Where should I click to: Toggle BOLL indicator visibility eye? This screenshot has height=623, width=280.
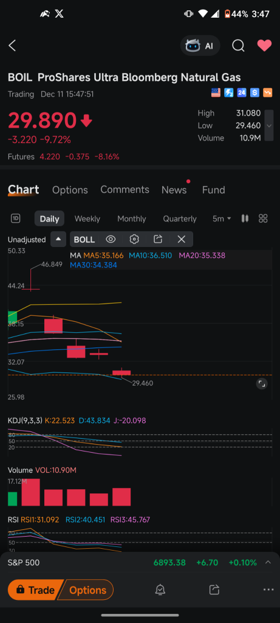[111, 239]
